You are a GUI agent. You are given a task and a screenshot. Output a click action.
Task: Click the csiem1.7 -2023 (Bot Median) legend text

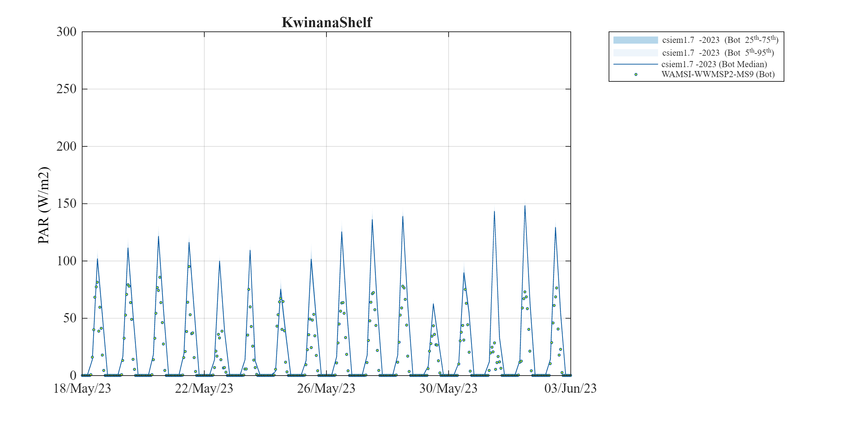[x=714, y=64]
